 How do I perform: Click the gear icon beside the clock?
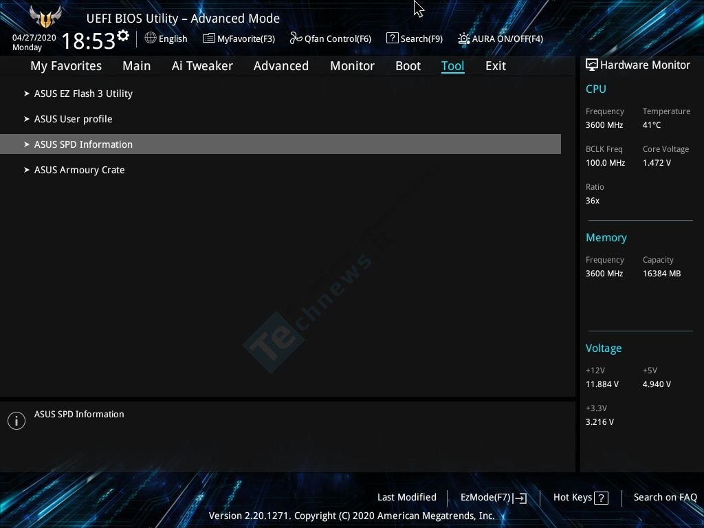coord(123,36)
